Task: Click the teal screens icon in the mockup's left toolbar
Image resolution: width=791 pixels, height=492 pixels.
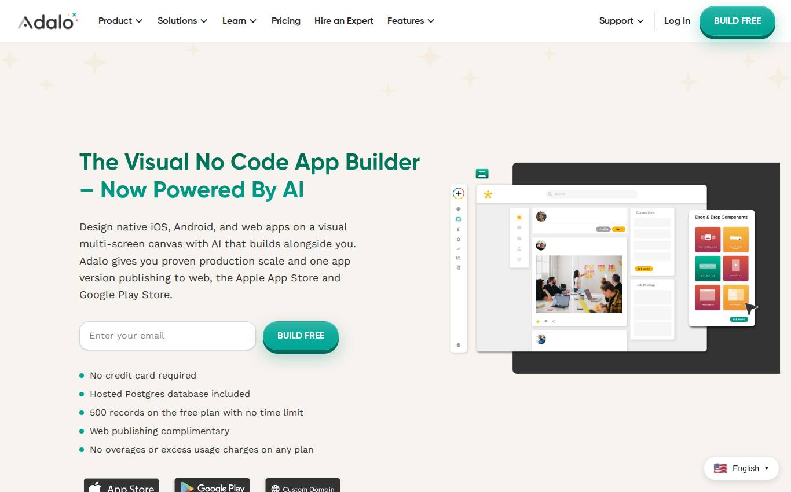Action: tap(459, 219)
